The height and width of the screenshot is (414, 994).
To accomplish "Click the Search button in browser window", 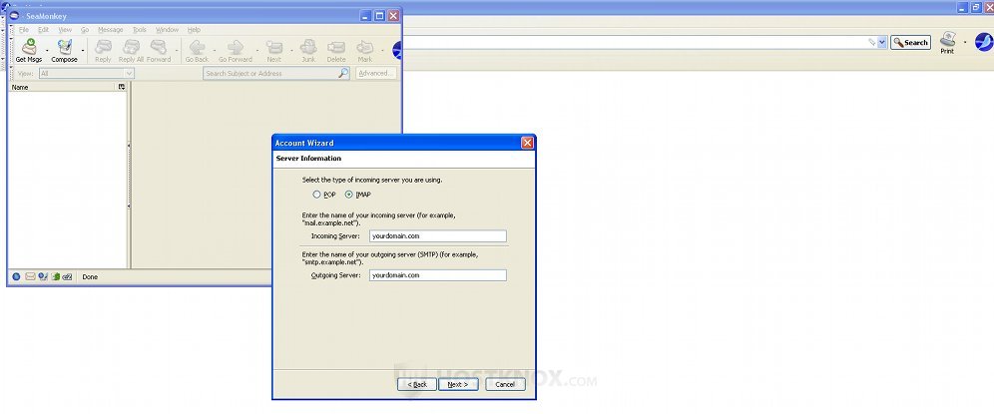I will 911,43.
